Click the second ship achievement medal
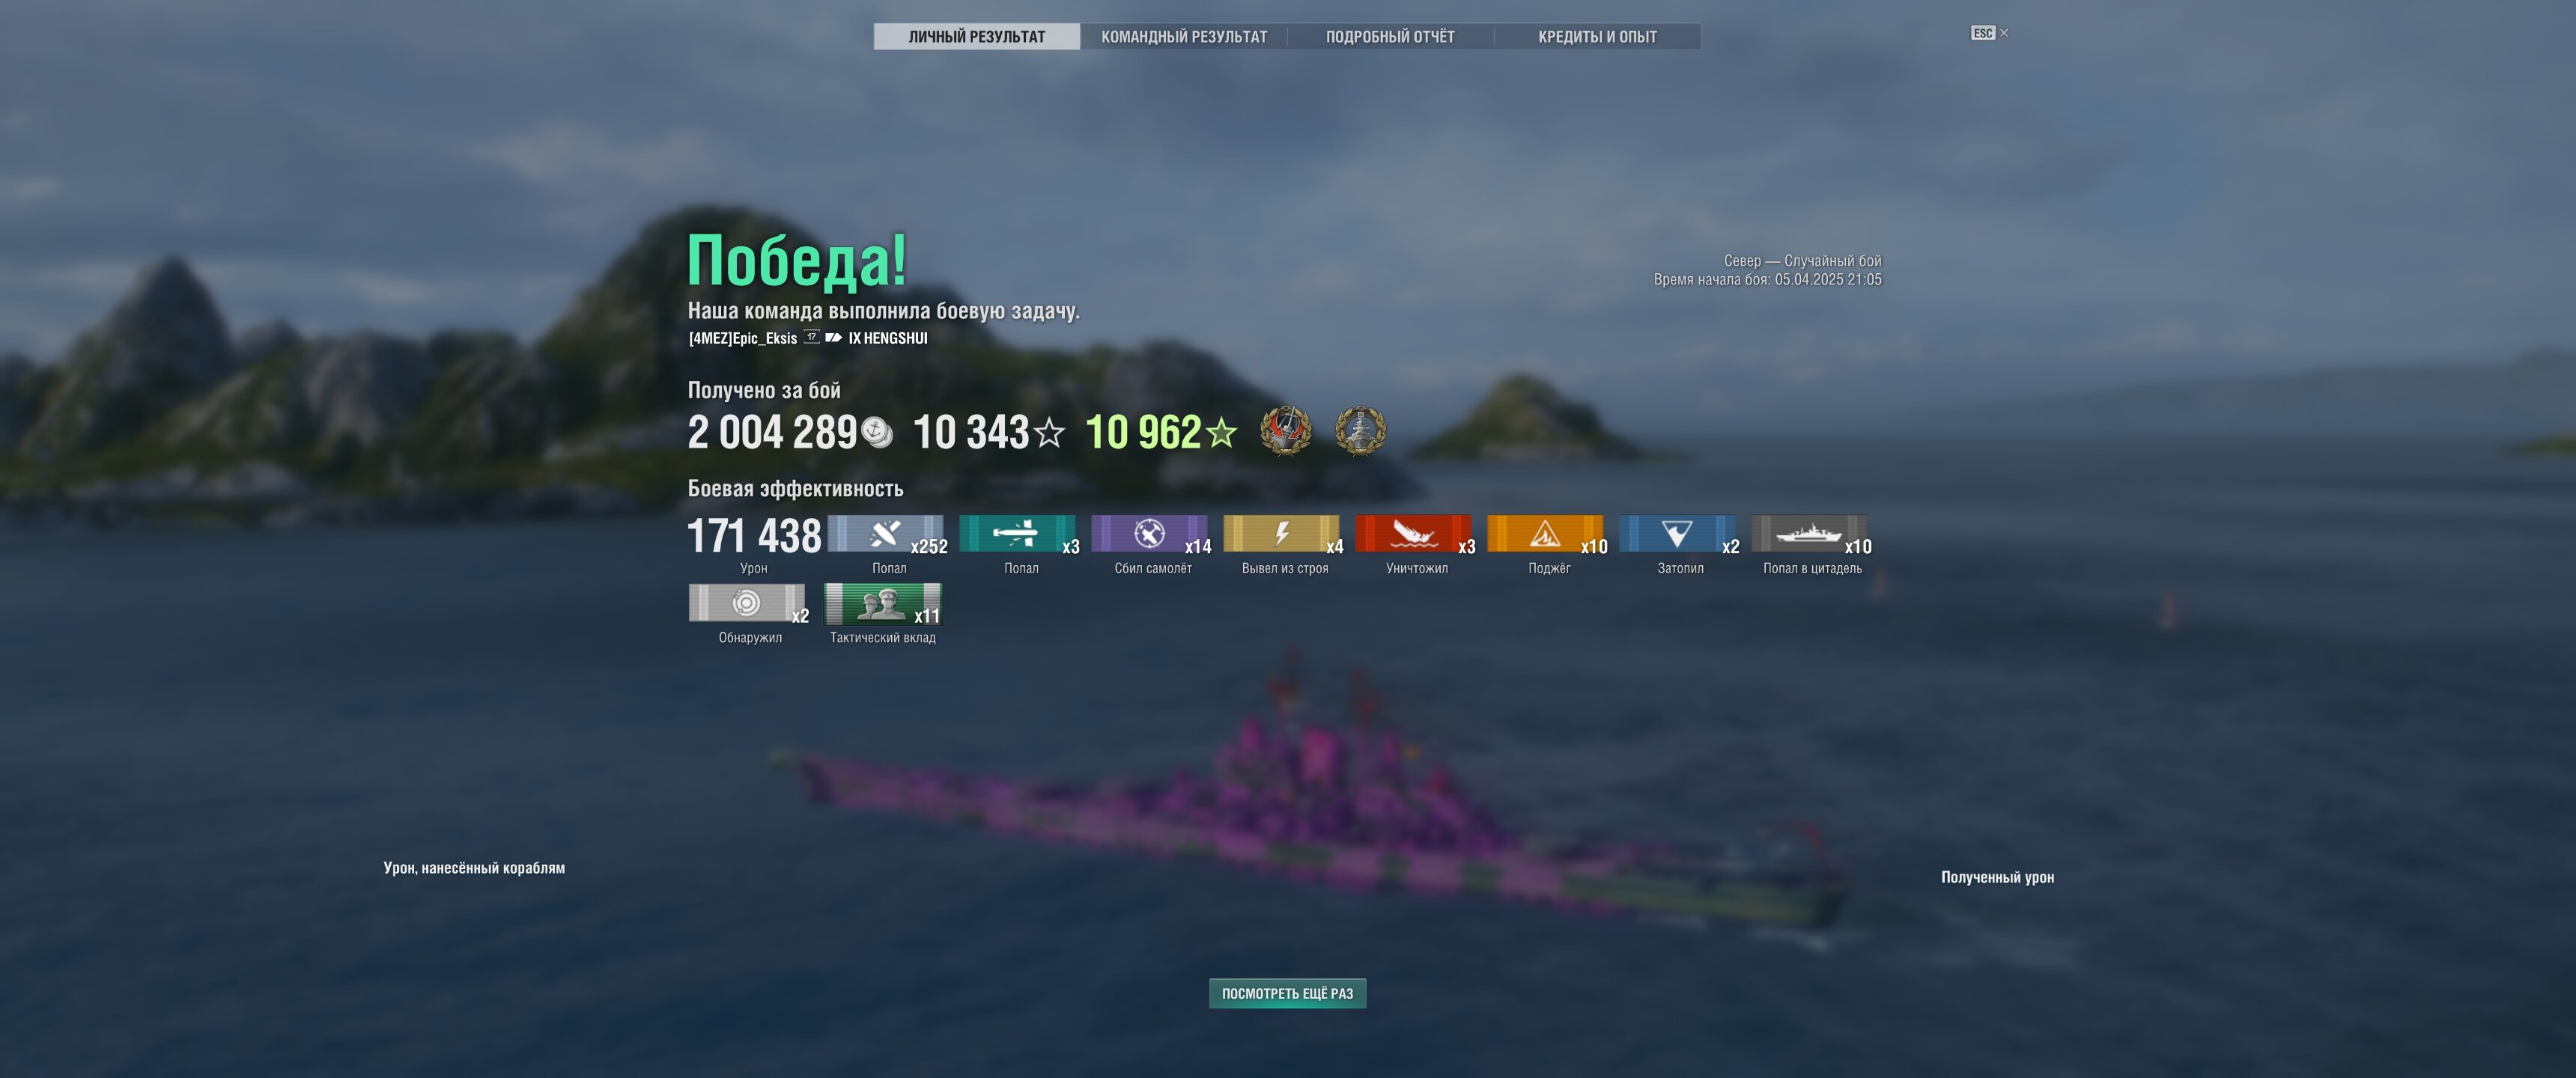The width and height of the screenshot is (2576, 1078). click(x=1361, y=431)
